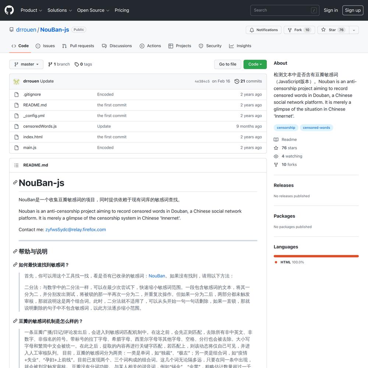Click anchor link icon beside NouBan-js heading

(x=15, y=183)
